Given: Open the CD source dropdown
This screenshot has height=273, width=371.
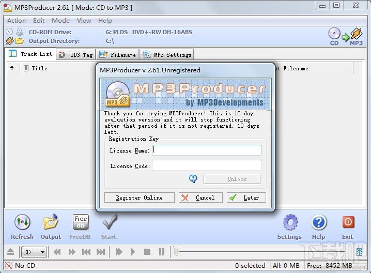Looking at the screenshot, I should tap(34, 252).
